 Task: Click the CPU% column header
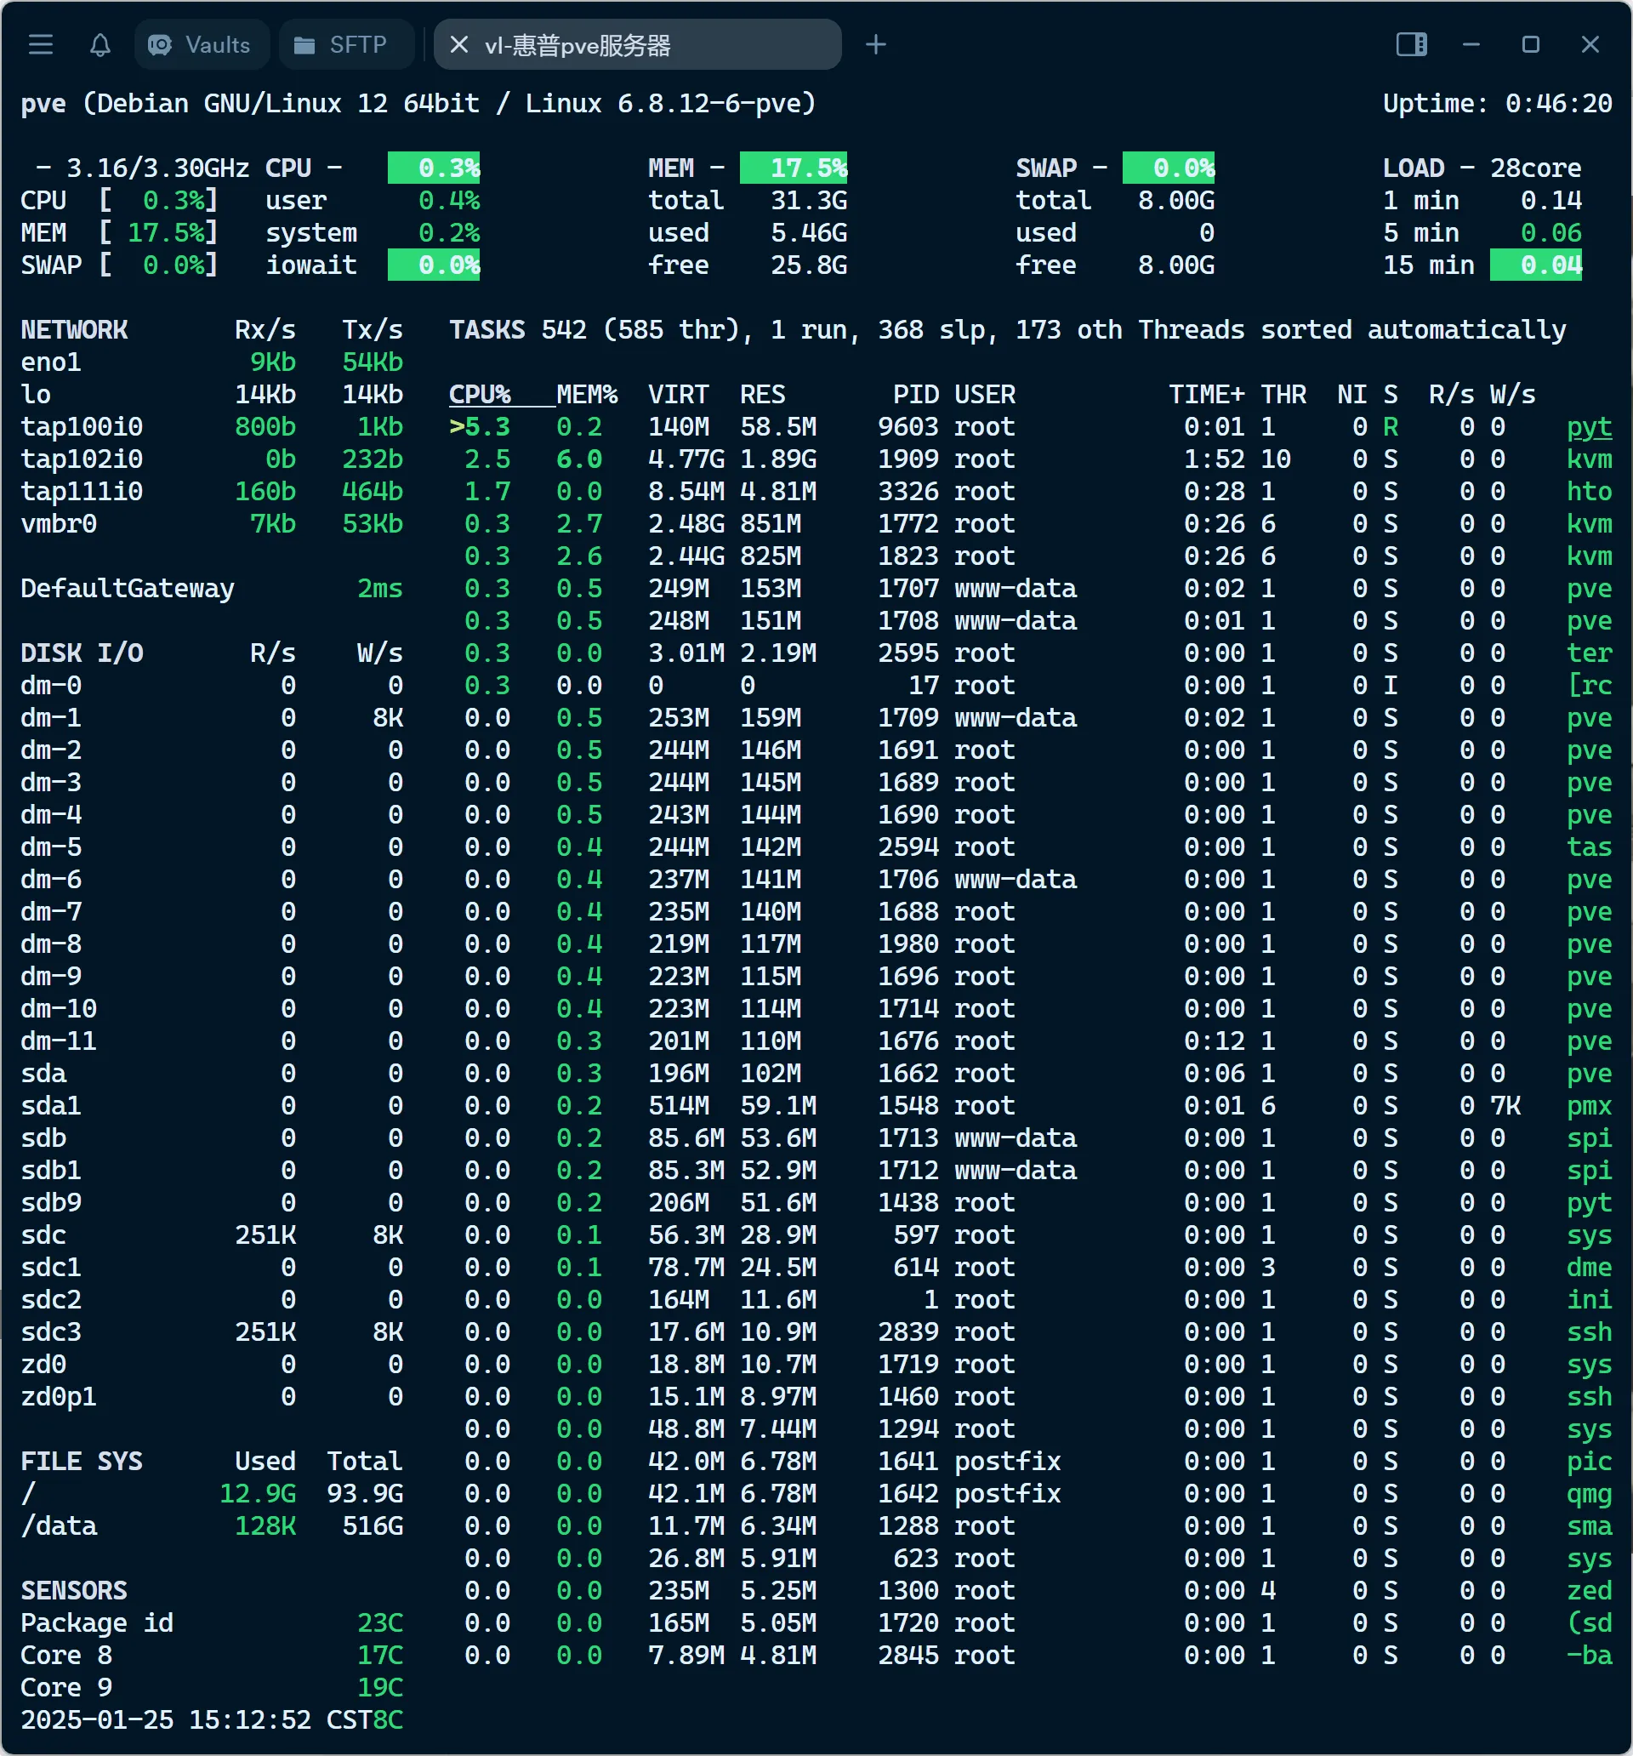coord(480,395)
